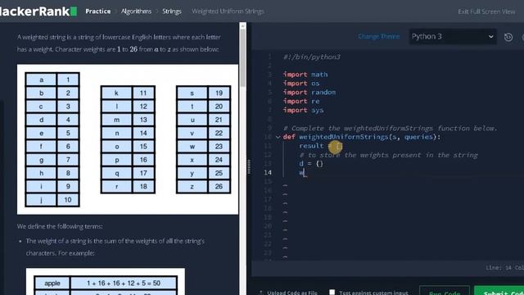
Task: Click table cell for letter 'a'
Action: point(41,79)
